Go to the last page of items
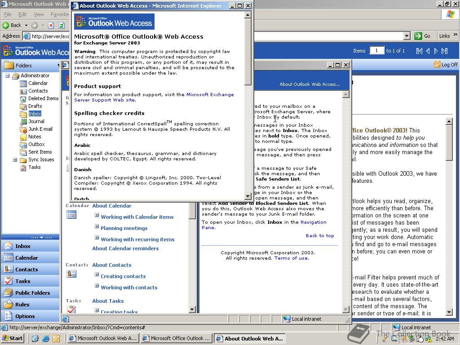This screenshot has height=345, width=460. pyautogui.click(x=445, y=51)
